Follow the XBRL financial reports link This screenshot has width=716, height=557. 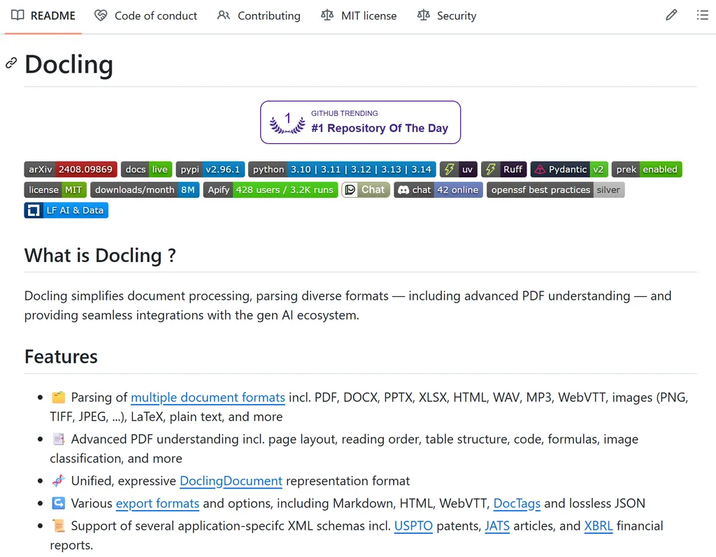click(x=599, y=526)
